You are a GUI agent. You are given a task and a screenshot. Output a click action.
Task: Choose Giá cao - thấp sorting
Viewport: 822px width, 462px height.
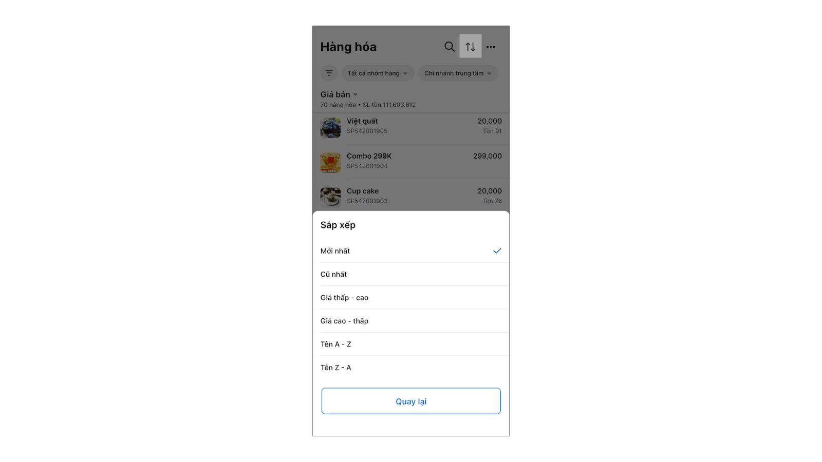[x=344, y=321]
